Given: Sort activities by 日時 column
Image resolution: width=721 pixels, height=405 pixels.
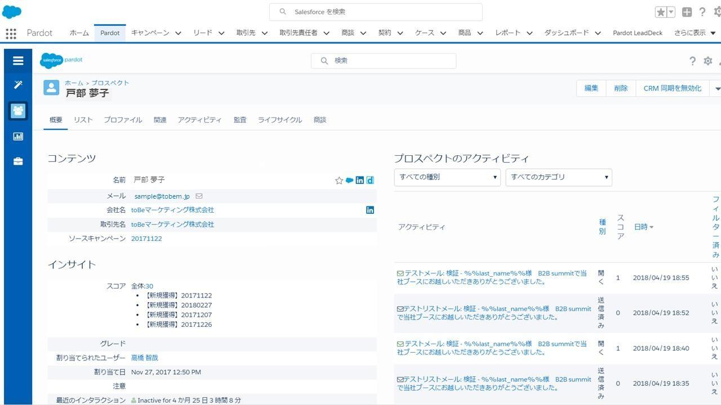Looking at the screenshot, I should (643, 227).
